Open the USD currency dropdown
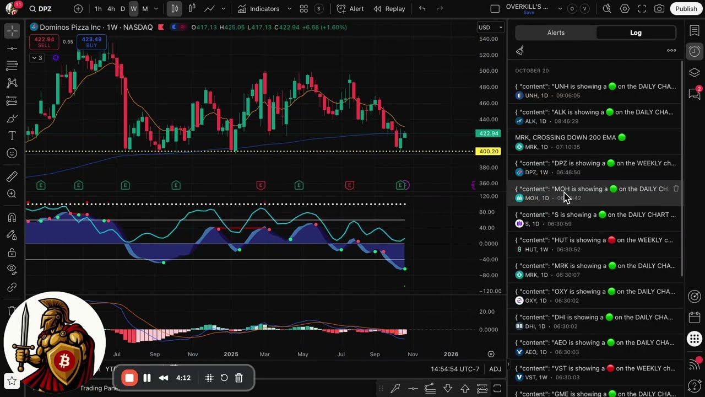705x397 pixels. pos(490,27)
